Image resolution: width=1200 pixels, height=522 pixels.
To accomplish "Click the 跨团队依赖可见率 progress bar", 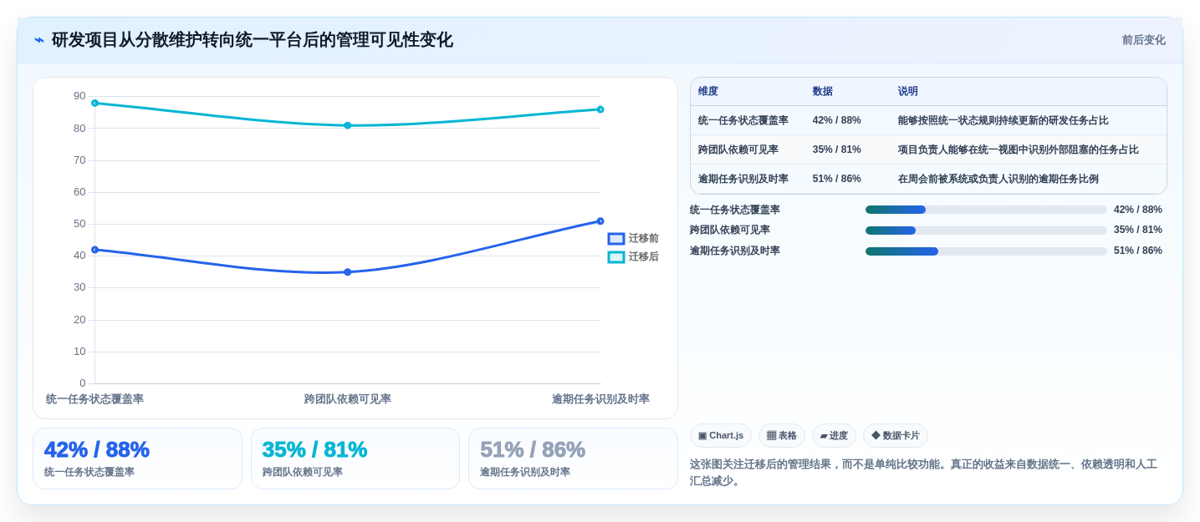I will (x=986, y=231).
